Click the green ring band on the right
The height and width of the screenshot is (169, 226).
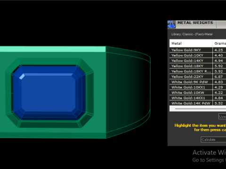click(x=128, y=92)
